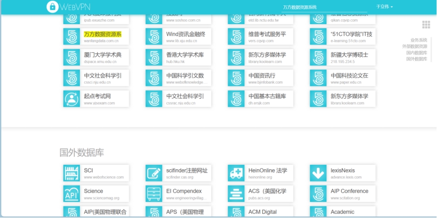Open AIP(美国物理联合 link

click(105, 212)
